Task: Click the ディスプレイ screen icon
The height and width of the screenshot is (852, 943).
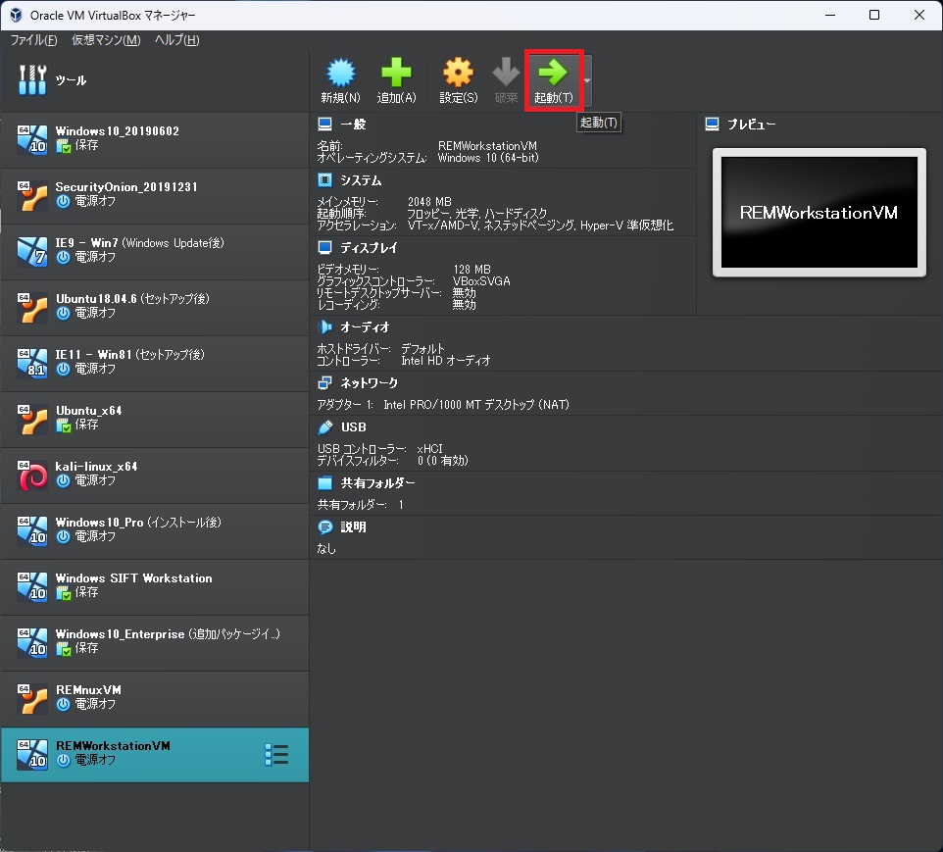Action: (x=324, y=247)
